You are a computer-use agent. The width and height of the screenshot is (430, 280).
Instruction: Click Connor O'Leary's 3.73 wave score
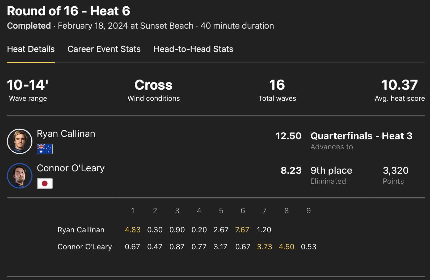click(264, 247)
